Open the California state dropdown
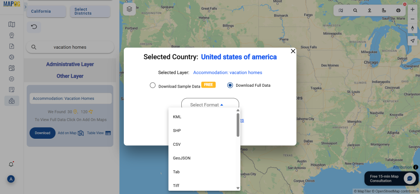Image resolution: width=420 pixels, height=194 pixels. point(46,11)
